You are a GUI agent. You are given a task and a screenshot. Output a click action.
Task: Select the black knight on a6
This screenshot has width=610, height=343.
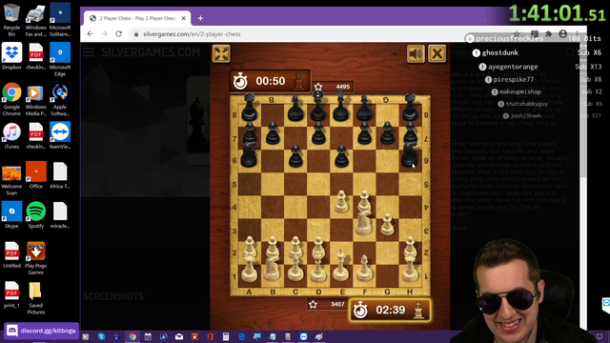[249, 154]
